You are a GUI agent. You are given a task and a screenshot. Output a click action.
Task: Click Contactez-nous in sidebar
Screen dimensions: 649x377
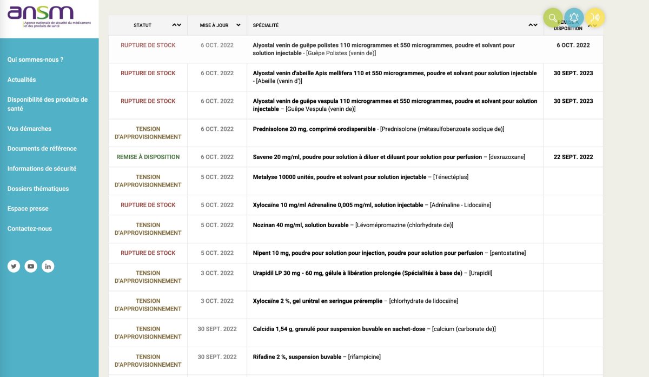coord(30,228)
